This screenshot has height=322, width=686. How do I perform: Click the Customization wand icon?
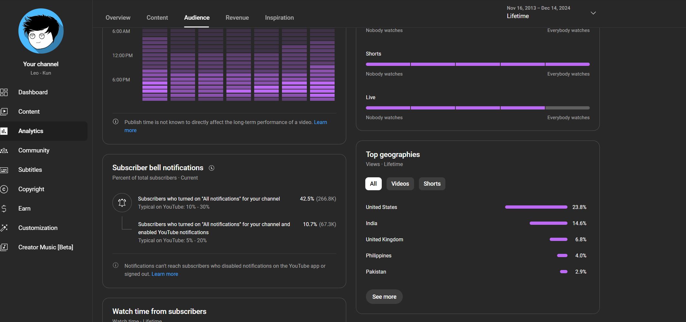pos(4,228)
